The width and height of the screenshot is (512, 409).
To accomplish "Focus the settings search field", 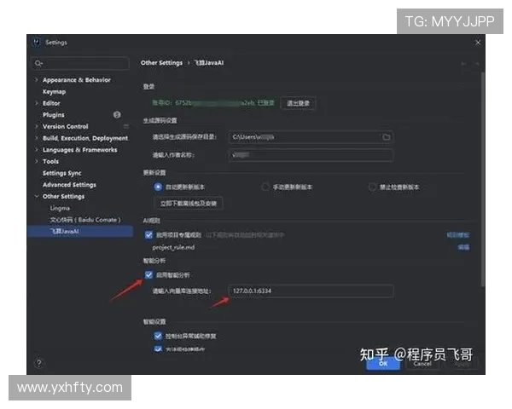I will pyautogui.click(x=80, y=63).
